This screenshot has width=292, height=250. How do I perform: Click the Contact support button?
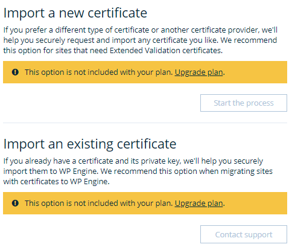point(244,234)
